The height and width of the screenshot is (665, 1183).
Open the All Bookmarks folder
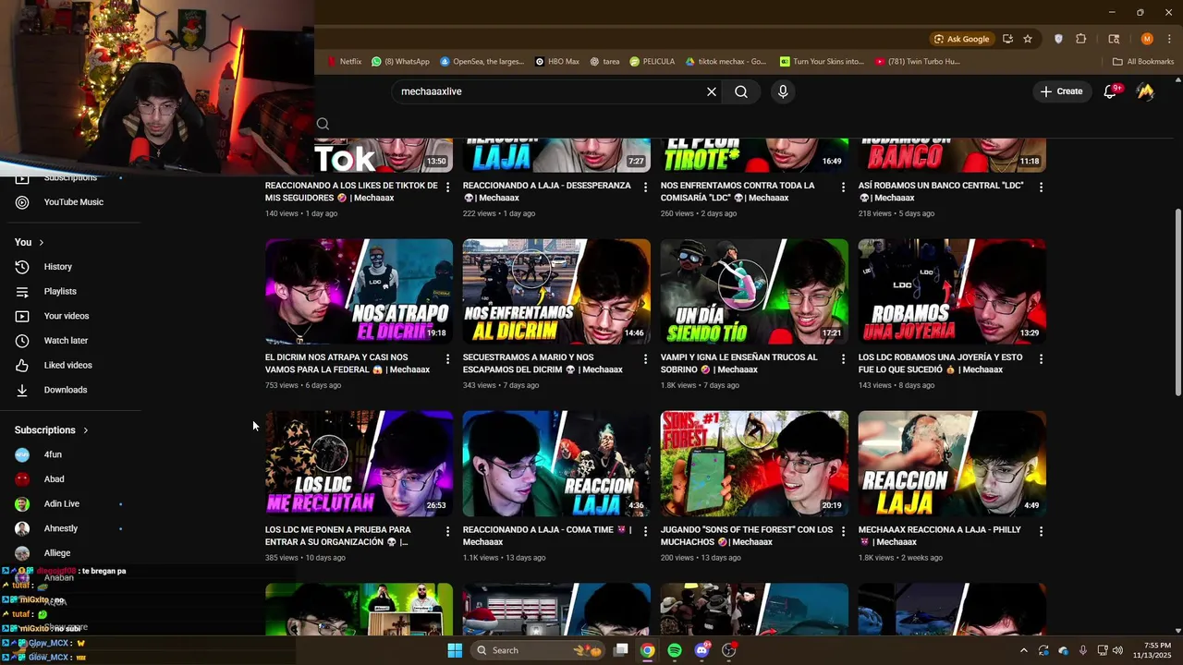tap(1143, 62)
